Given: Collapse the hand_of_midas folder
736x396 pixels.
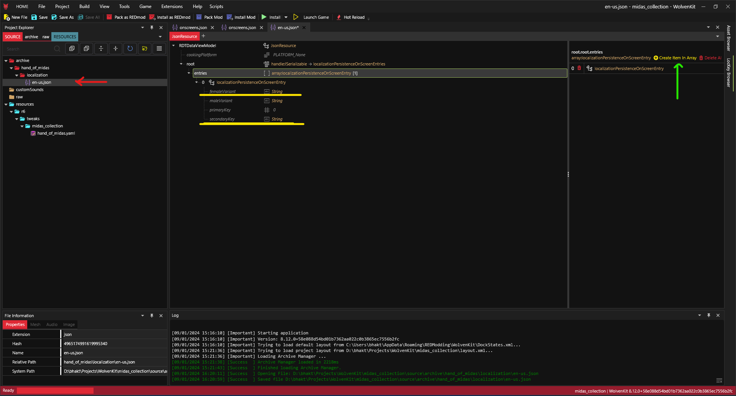Looking at the screenshot, I should point(11,68).
